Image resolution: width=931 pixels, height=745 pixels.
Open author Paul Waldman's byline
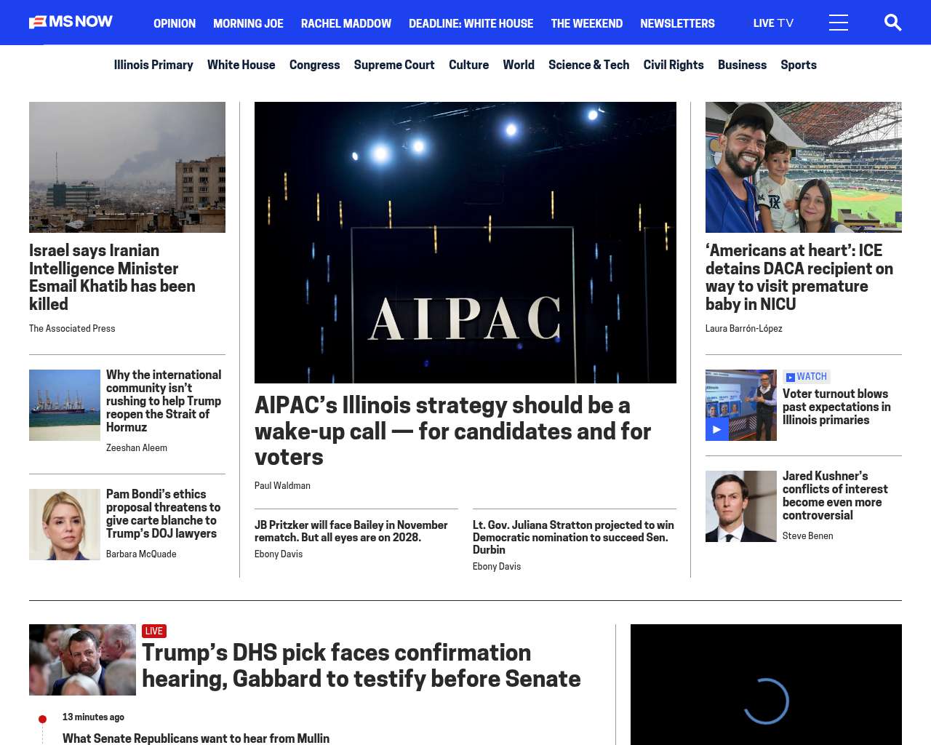click(x=282, y=485)
